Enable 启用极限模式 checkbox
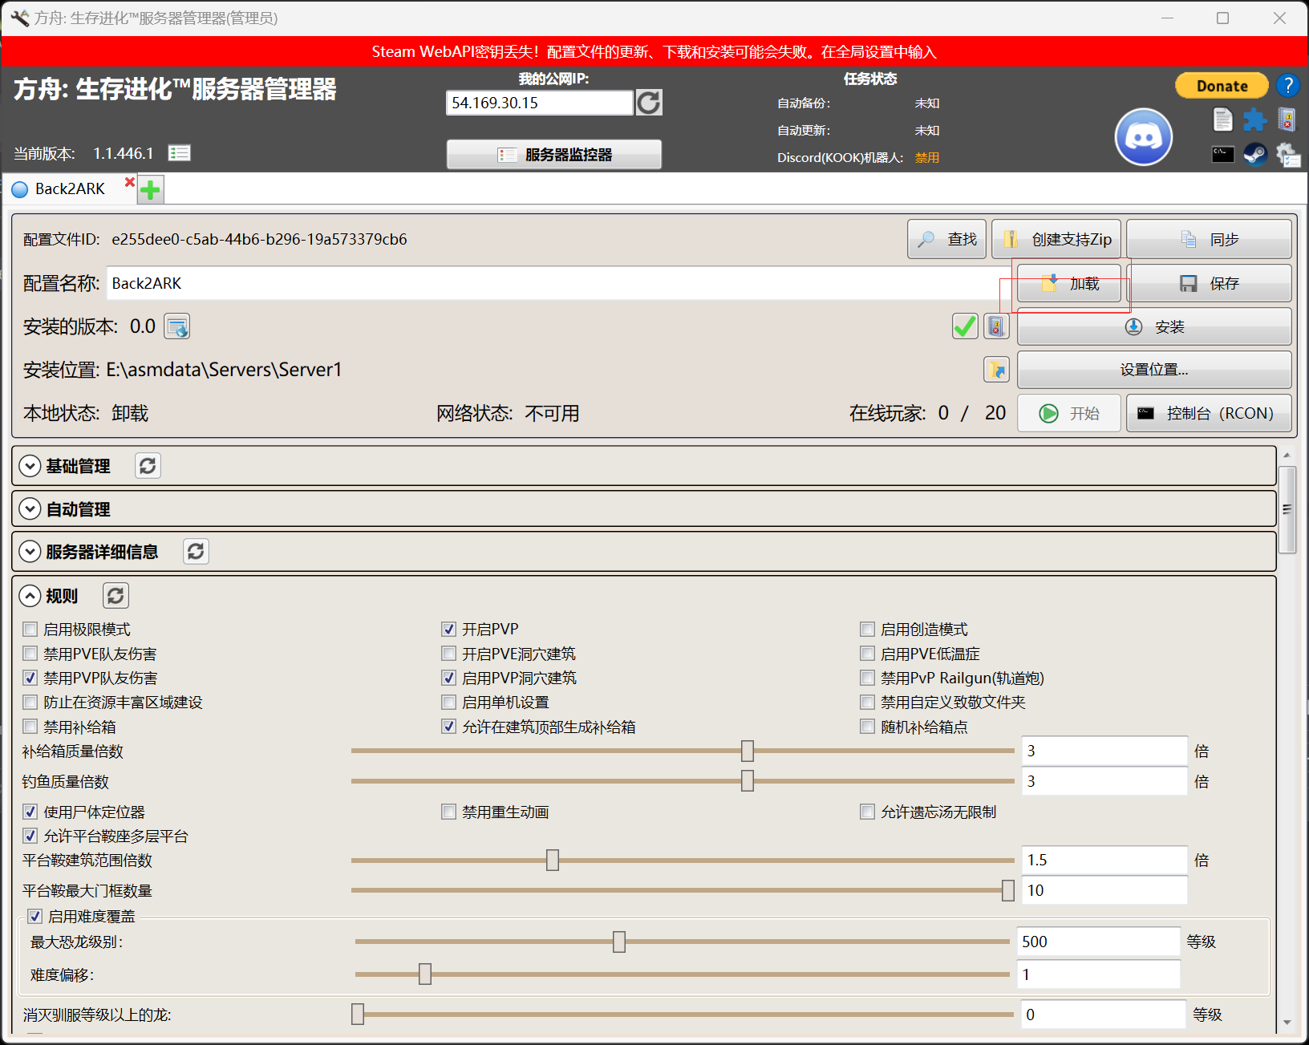The height and width of the screenshot is (1045, 1309). point(30,629)
